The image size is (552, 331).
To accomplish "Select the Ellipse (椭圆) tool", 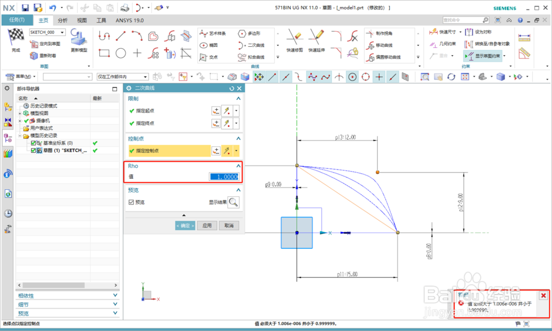I will (x=209, y=45).
